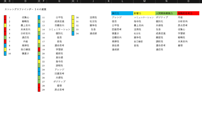Click 着想 under the 戦略的思考力 header
This screenshot has width=202, height=113.
coord(180,46)
